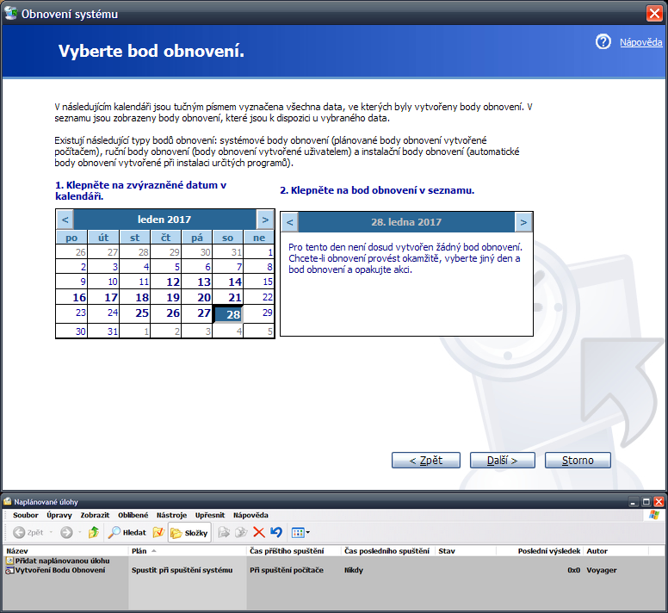The image size is (668, 613).
Task: Click the Další button
Action: 503,461
